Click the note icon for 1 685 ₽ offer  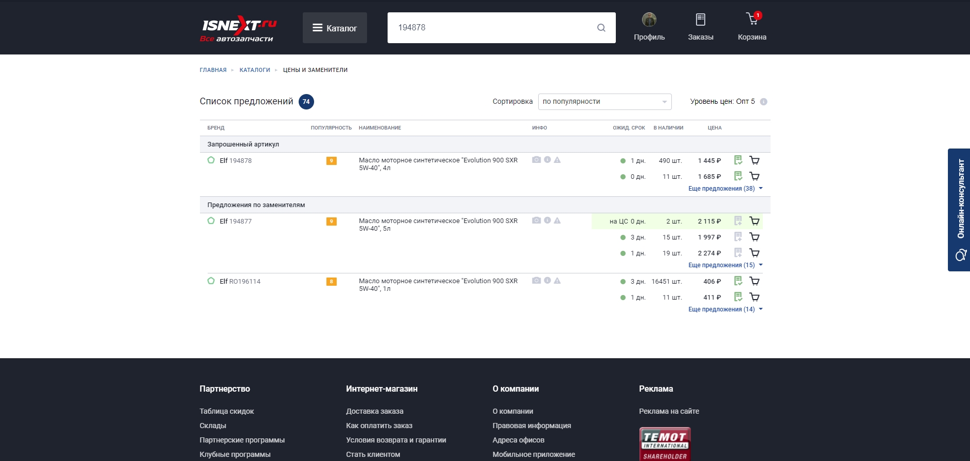(738, 176)
